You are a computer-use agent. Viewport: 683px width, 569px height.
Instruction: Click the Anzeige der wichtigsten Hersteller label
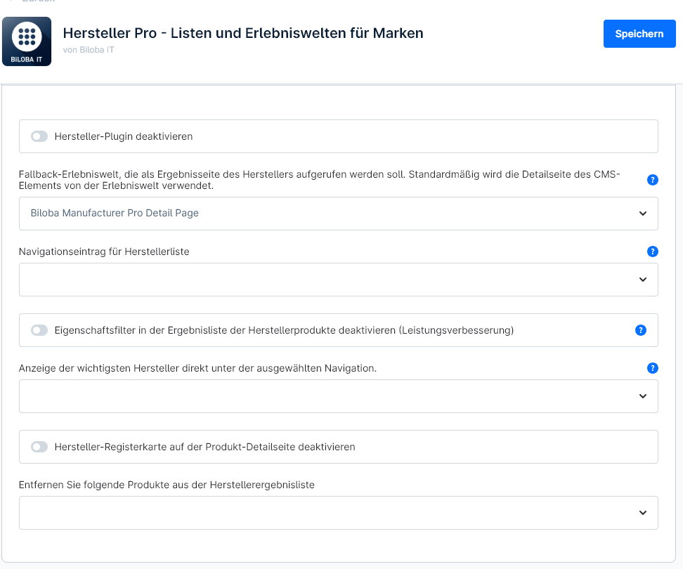click(197, 368)
